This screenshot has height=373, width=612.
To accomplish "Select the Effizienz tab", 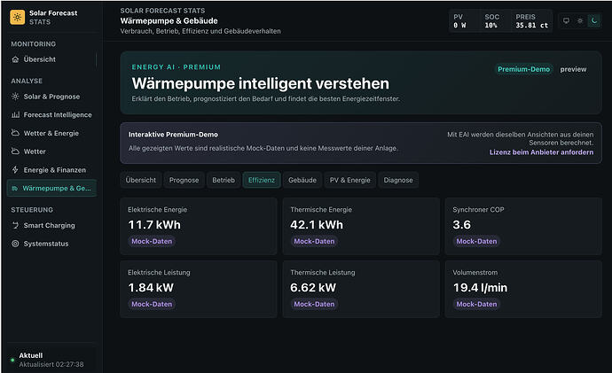I will [x=262, y=180].
